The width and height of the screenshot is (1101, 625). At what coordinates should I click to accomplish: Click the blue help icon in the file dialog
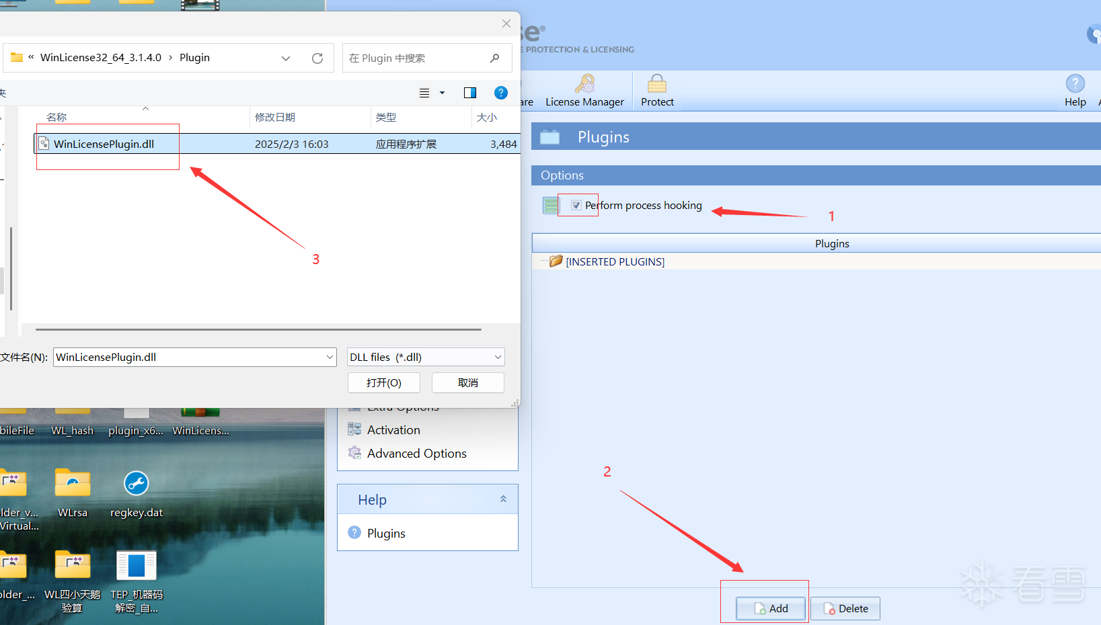pos(501,93)
